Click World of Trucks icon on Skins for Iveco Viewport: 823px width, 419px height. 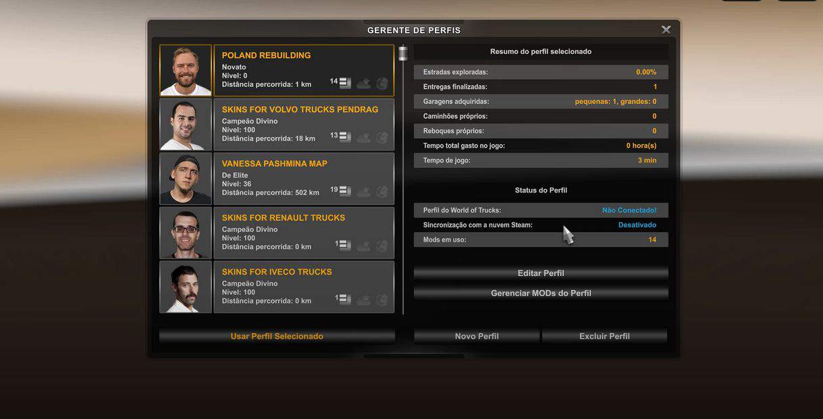point(382,300)
